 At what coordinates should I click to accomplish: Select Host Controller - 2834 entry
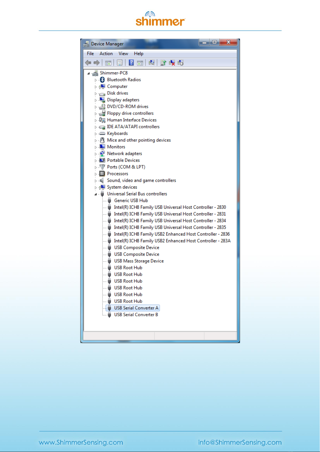tap(170, 221)
